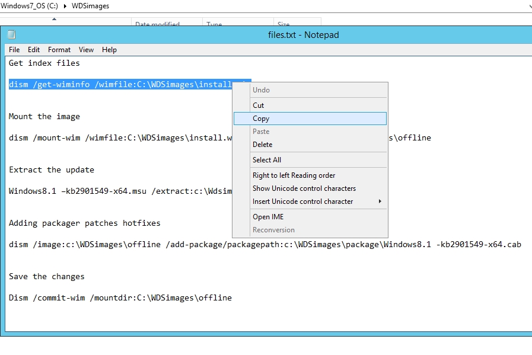Click Windows7_OS (C:) breadcrumb in Explorer
The width and height of the screenshot is (532, 355).
pos(29,6)
